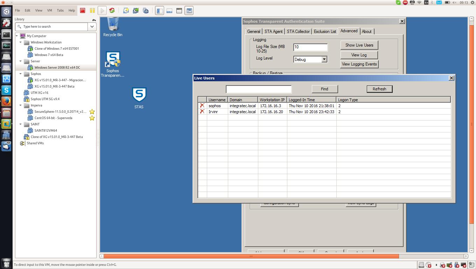Take a snapshot using the clock toolbar icon
The width and height of the screenshot is (476, 269).
[126, 11]
